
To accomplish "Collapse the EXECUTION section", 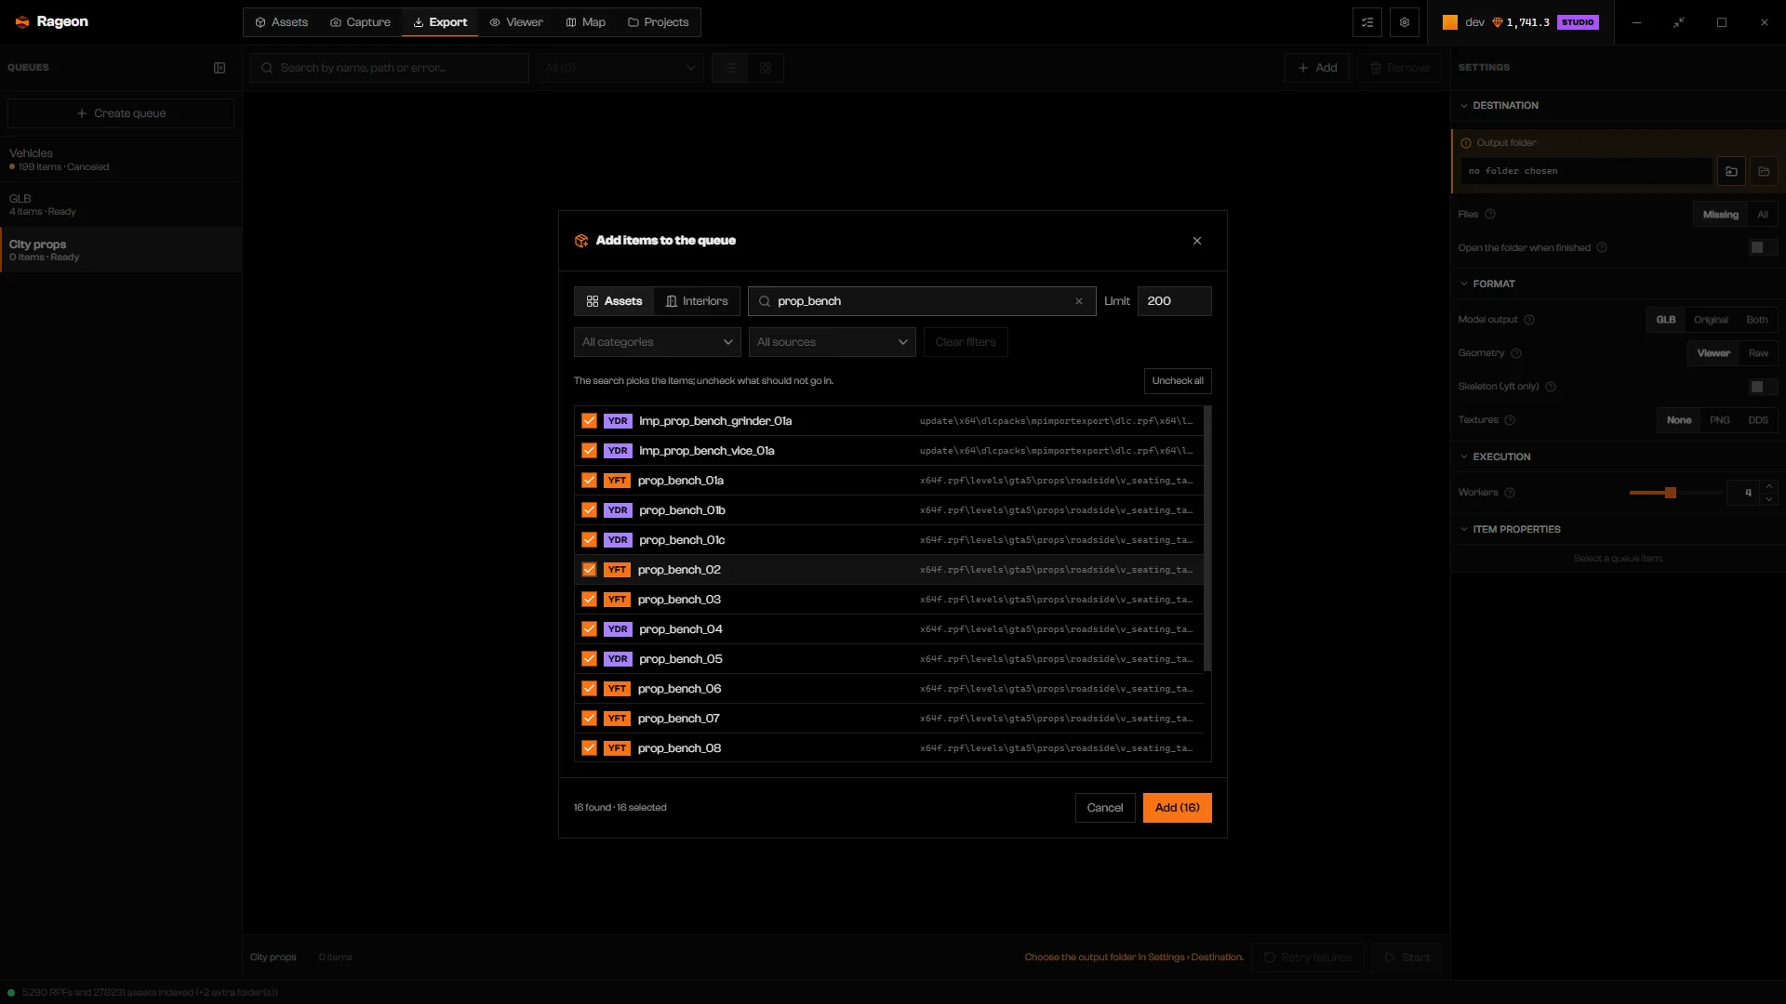I will (x=1495, y=457).
